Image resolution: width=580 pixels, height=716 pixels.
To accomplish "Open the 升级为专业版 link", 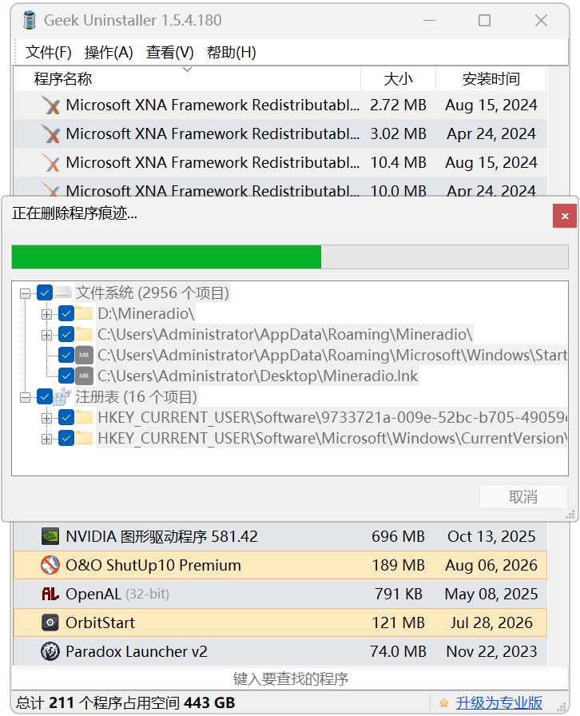I will point(499,702).
